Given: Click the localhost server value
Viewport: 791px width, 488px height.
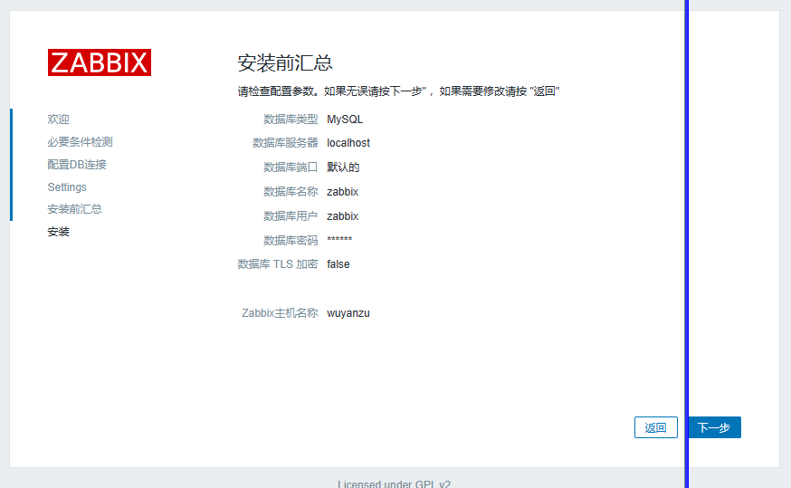Looking at the screenshot, I should 348,143.
